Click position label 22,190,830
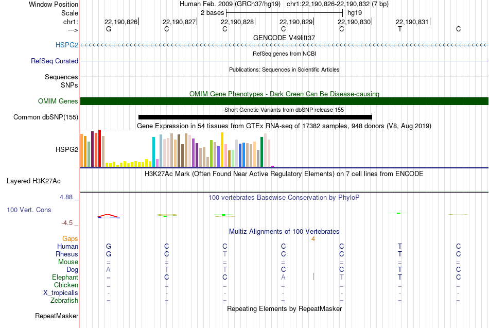489x328 pixels. [x=354, y=22]
